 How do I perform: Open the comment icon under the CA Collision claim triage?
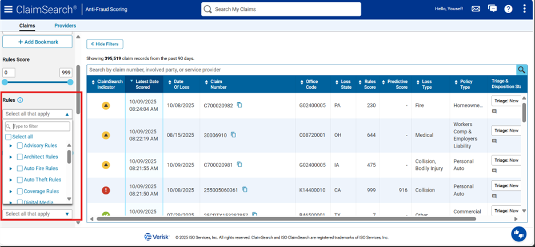(x=494, y=196)
